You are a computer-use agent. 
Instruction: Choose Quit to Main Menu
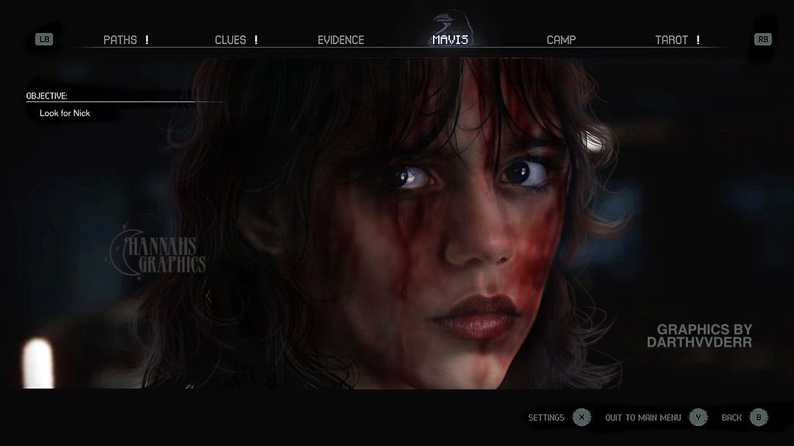pos(643,417)
